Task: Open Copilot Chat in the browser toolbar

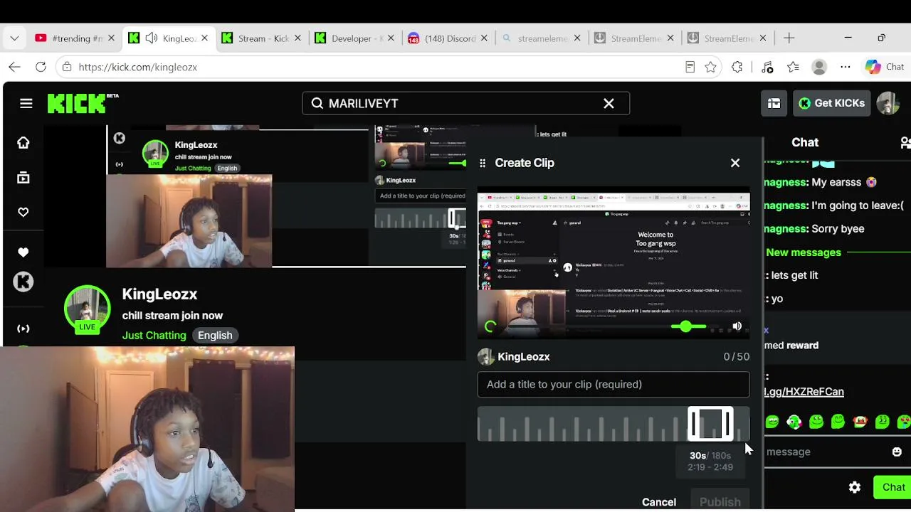Action: [885, 67]
